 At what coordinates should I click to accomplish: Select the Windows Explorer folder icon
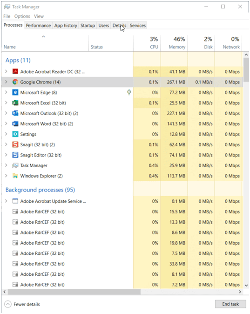point(15,176)
